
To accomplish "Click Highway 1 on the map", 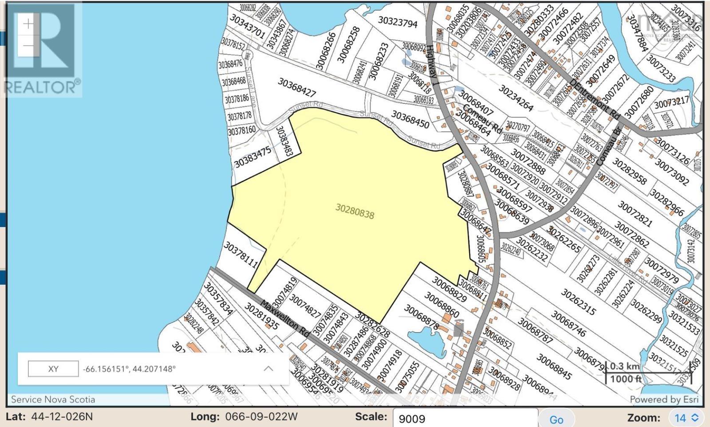I will pyautogui.click(x=431, y=62).
